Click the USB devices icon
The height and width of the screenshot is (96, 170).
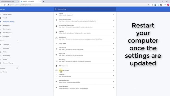point(57,49)
